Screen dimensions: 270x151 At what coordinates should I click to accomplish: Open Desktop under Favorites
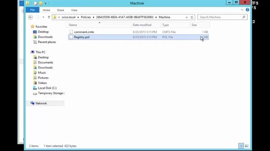(43, 32)
